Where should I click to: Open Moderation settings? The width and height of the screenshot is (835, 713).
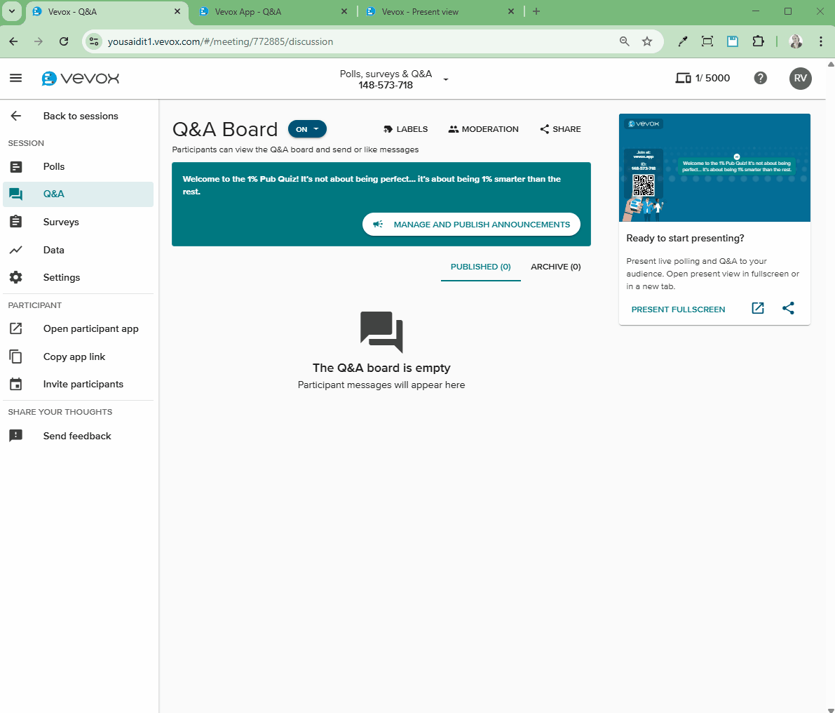484,129
